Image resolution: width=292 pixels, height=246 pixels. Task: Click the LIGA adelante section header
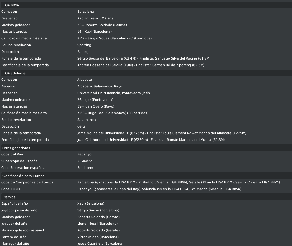146,73
